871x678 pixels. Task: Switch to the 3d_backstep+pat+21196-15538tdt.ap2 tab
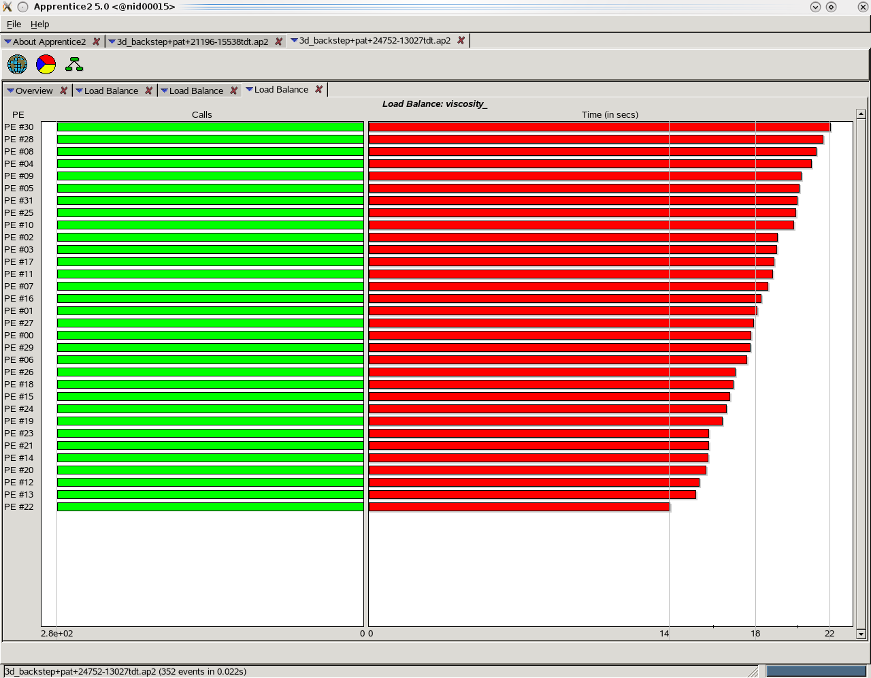tap(193, 42)
